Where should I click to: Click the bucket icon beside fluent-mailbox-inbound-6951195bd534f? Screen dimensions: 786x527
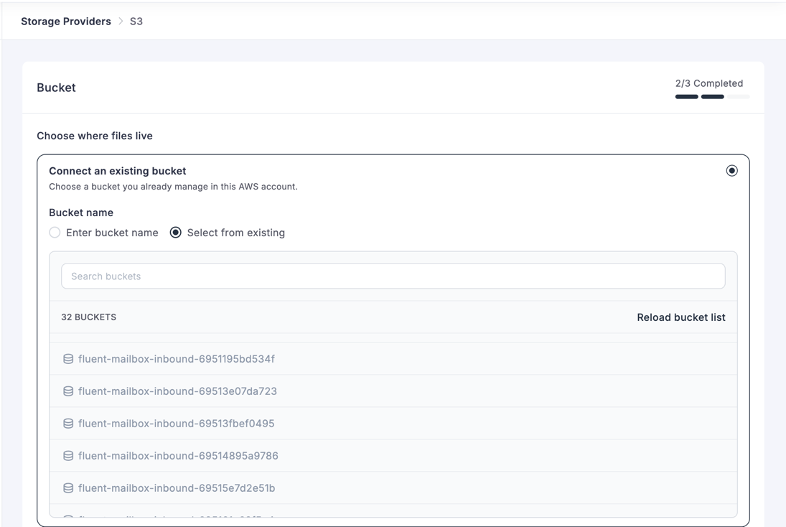point(67,358)
